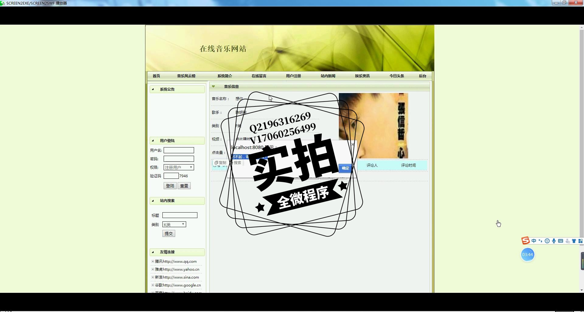This screenshot has width=584, height=312.
Task: Open 今日头条 navigation item
Action: click(397, 76)
